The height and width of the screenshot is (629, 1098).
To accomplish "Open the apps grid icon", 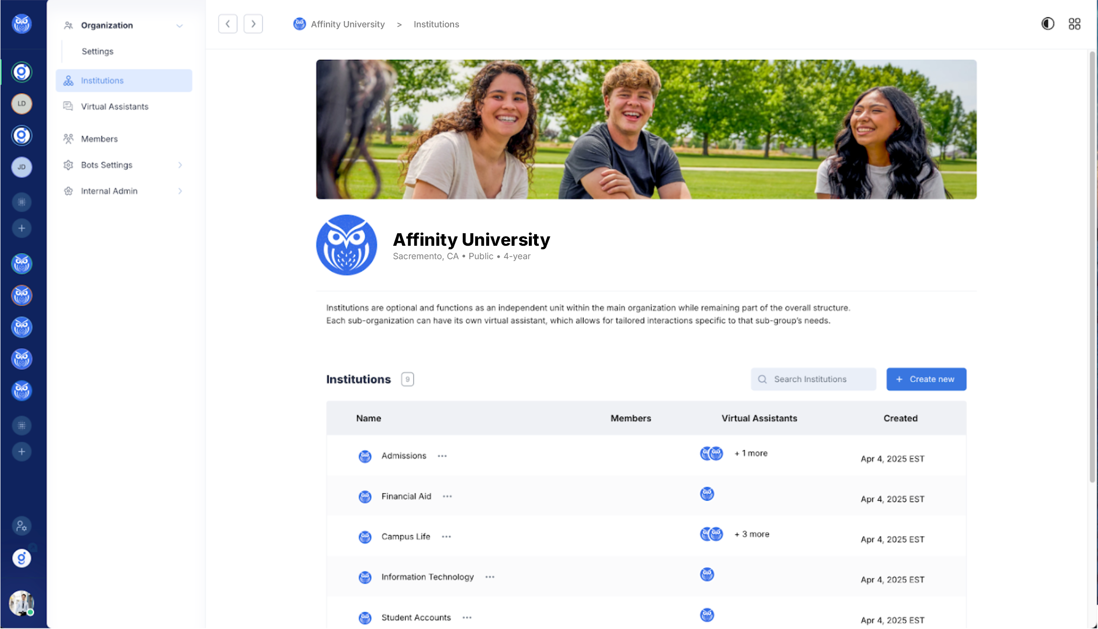I will (1075, 23).
